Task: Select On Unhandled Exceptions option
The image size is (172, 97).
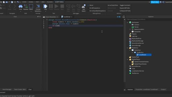Action: point(96,11)
